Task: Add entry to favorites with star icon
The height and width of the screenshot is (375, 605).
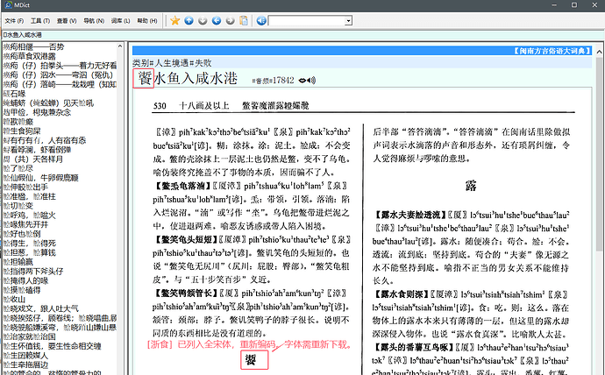Action: tap(174, 20)
